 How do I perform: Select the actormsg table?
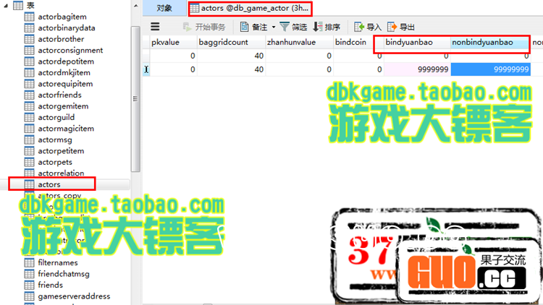pos(55,139)
